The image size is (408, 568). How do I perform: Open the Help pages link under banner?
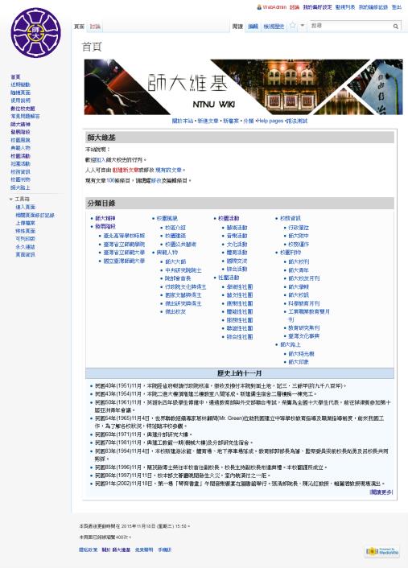[270, 121]
